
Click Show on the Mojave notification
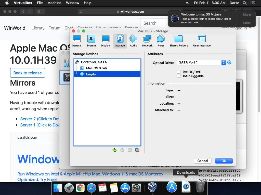tap(247, 14)
